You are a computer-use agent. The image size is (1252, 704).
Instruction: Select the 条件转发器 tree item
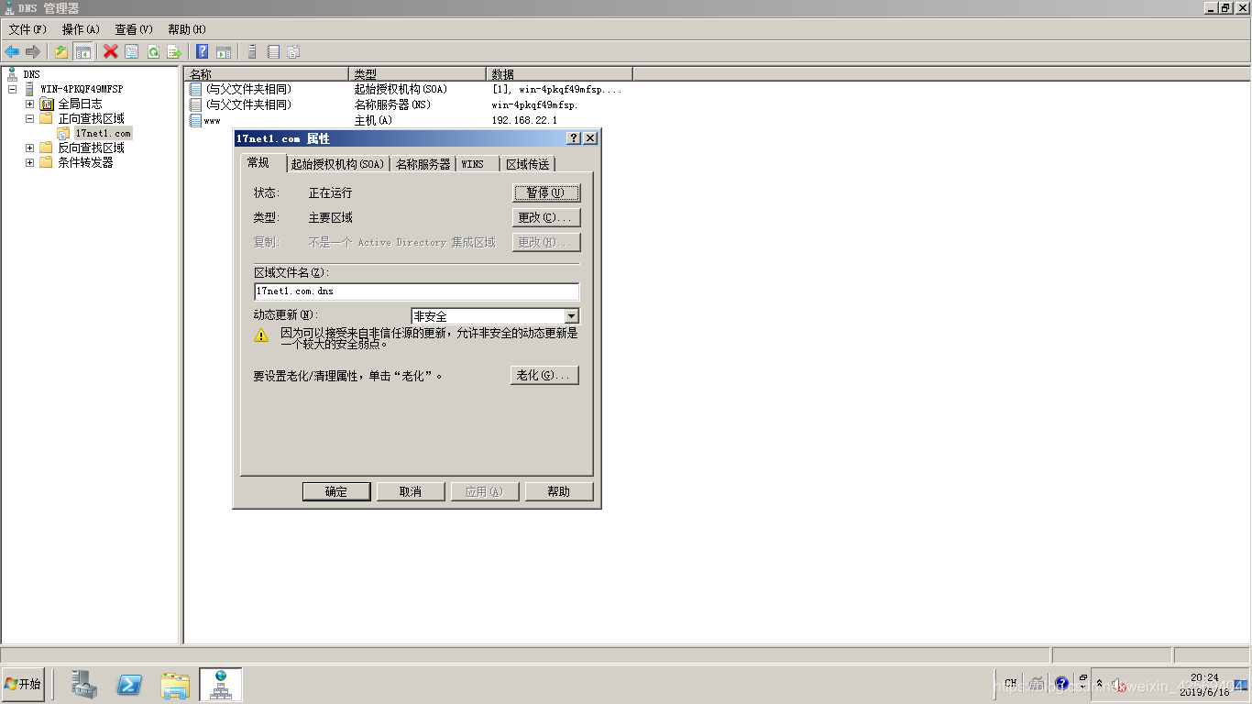[85, 162]
